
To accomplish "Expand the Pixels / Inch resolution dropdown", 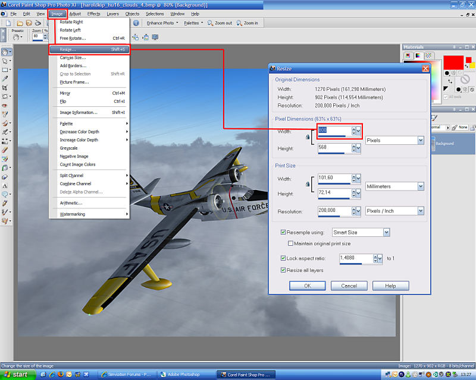I will coord(420,211).
